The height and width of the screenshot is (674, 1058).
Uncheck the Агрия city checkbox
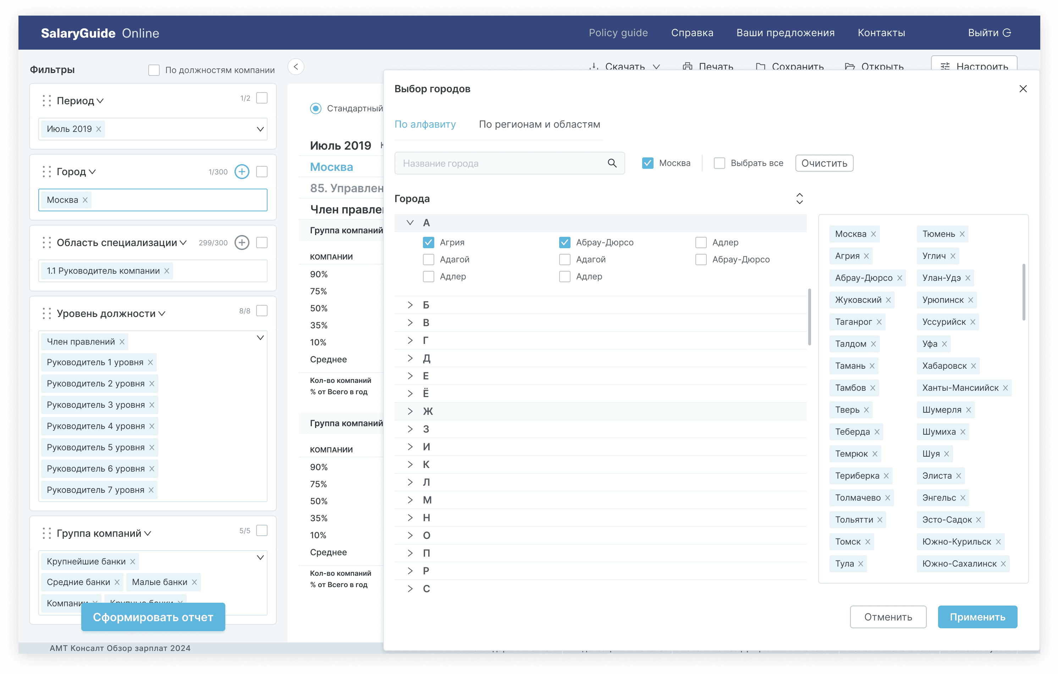click(x=428, y=243)
